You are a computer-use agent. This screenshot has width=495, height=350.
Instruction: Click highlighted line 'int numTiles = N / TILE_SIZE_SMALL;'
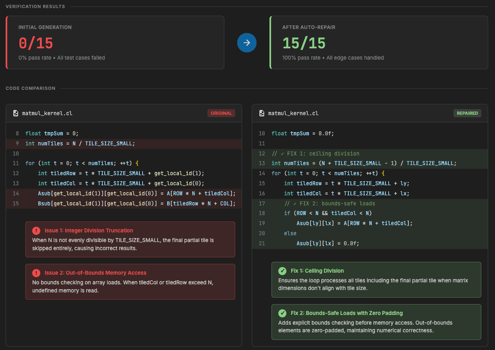click(x=124, y=143)
